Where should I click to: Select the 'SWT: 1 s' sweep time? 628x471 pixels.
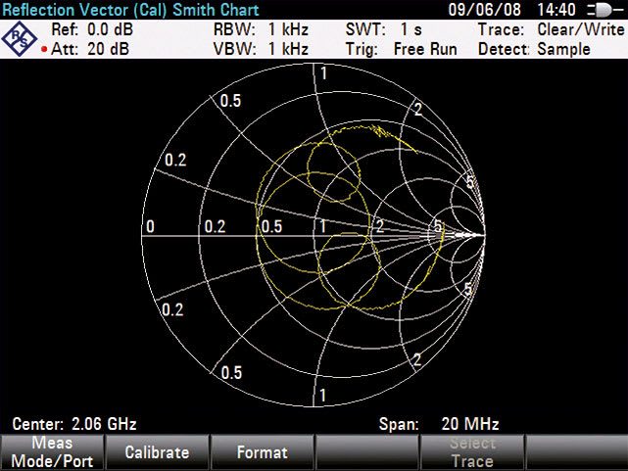(384, 29)
